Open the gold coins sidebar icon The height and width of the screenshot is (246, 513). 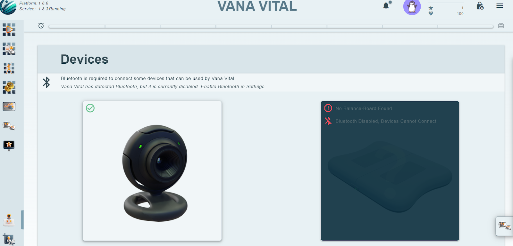coord(9,87)
